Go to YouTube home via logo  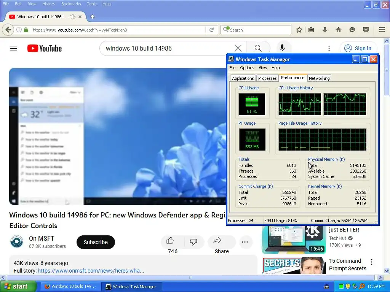point(45,48)
